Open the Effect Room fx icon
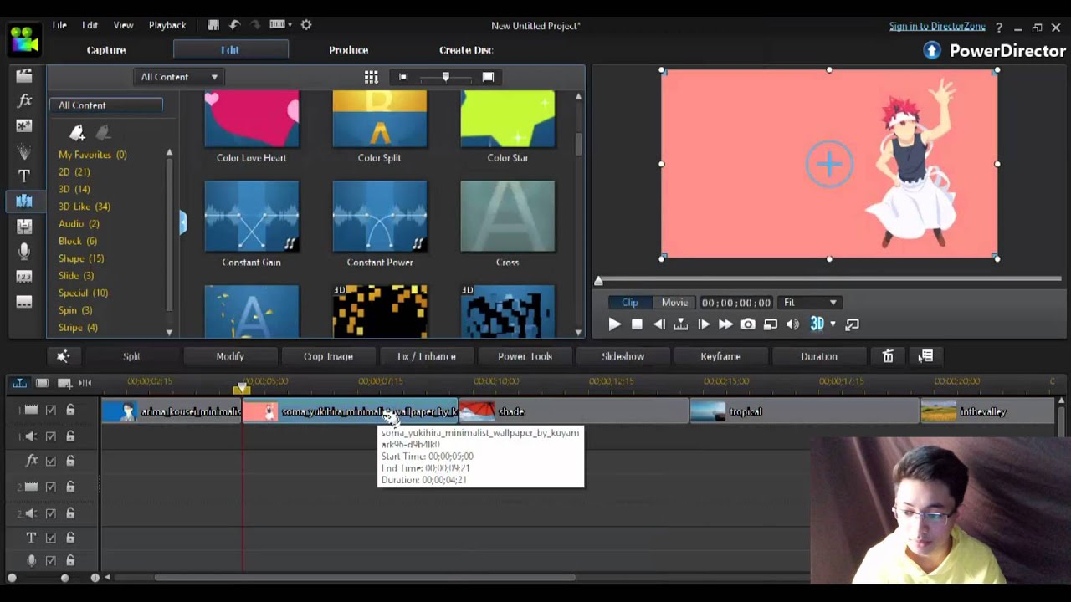Image resolution: width=1071 pixels, height=602 pixels. pyautogui.click(x=24, y=100)
